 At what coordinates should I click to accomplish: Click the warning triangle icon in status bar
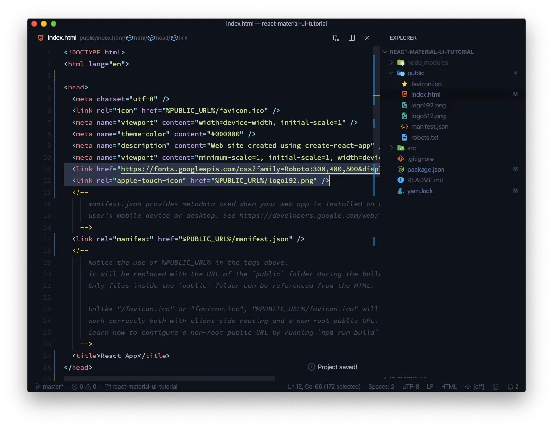(x=88, y=387)
